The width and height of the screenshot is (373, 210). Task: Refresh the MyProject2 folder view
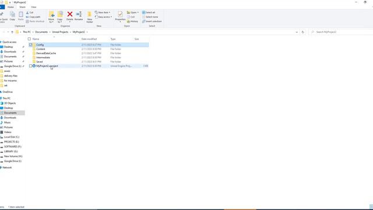[302, 32]
